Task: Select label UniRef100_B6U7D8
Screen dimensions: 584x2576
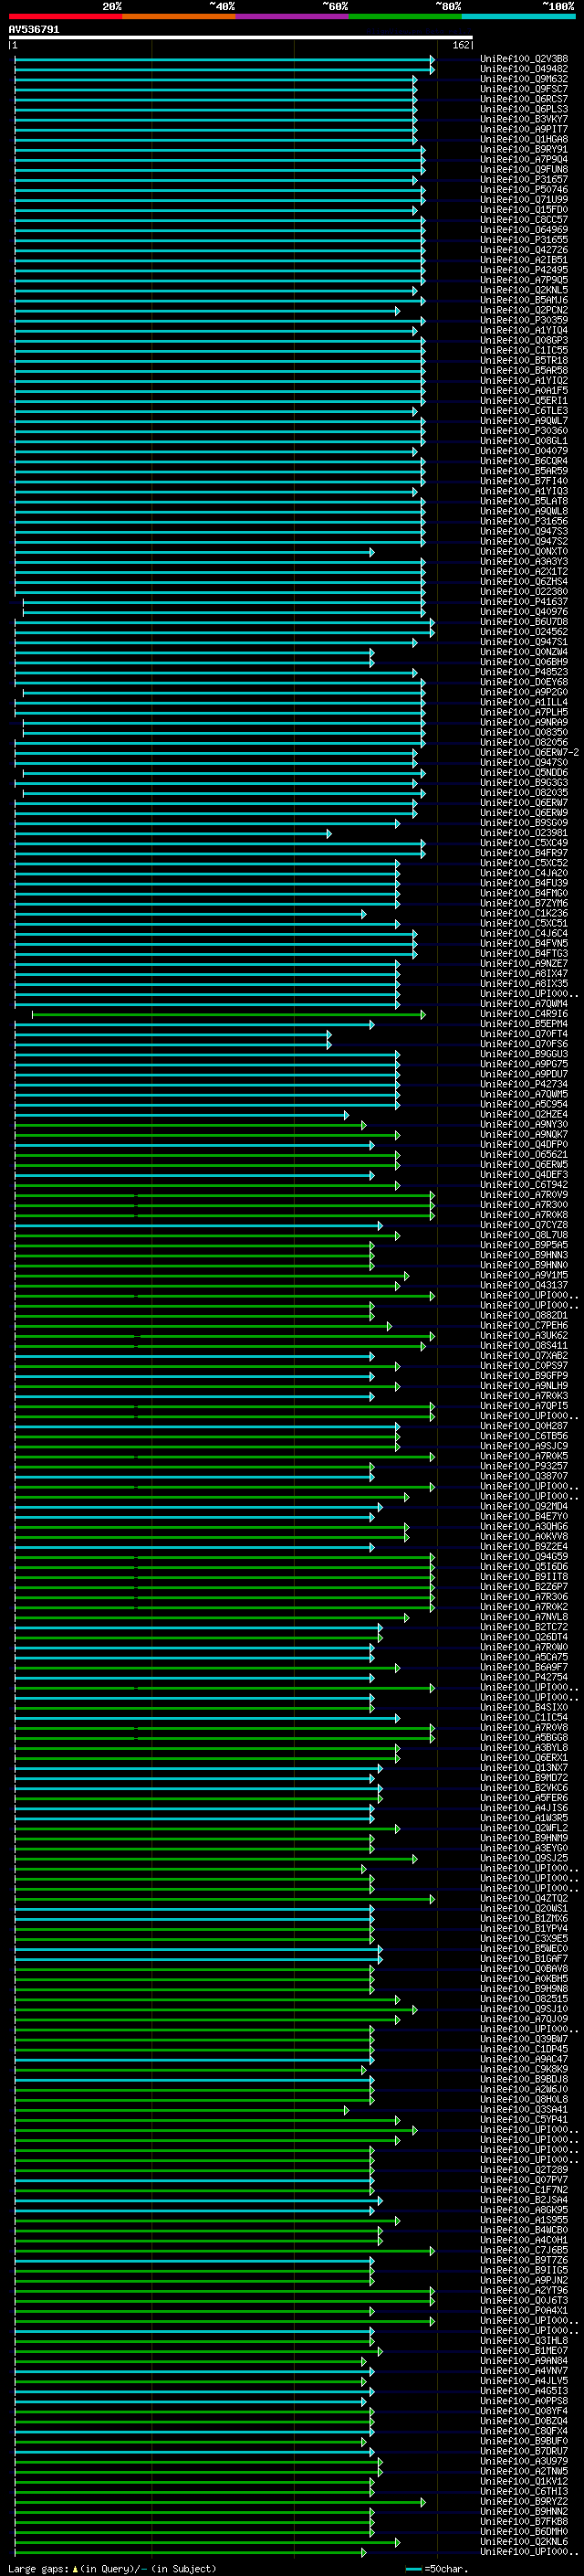Action: [x=524, y=622]
